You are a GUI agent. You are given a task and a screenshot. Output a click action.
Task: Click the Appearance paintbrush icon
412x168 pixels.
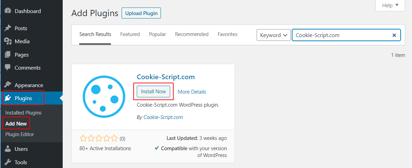click(x=8, y=85)
